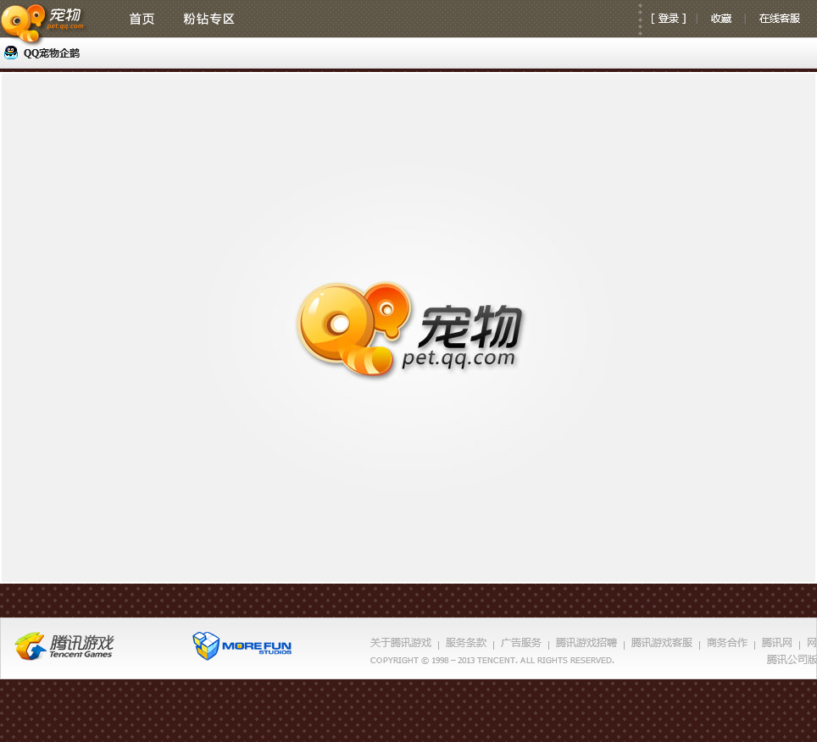The image size is (817, 742).
Task: Open the 首页 menu item
Action: (x=142, y=19)
